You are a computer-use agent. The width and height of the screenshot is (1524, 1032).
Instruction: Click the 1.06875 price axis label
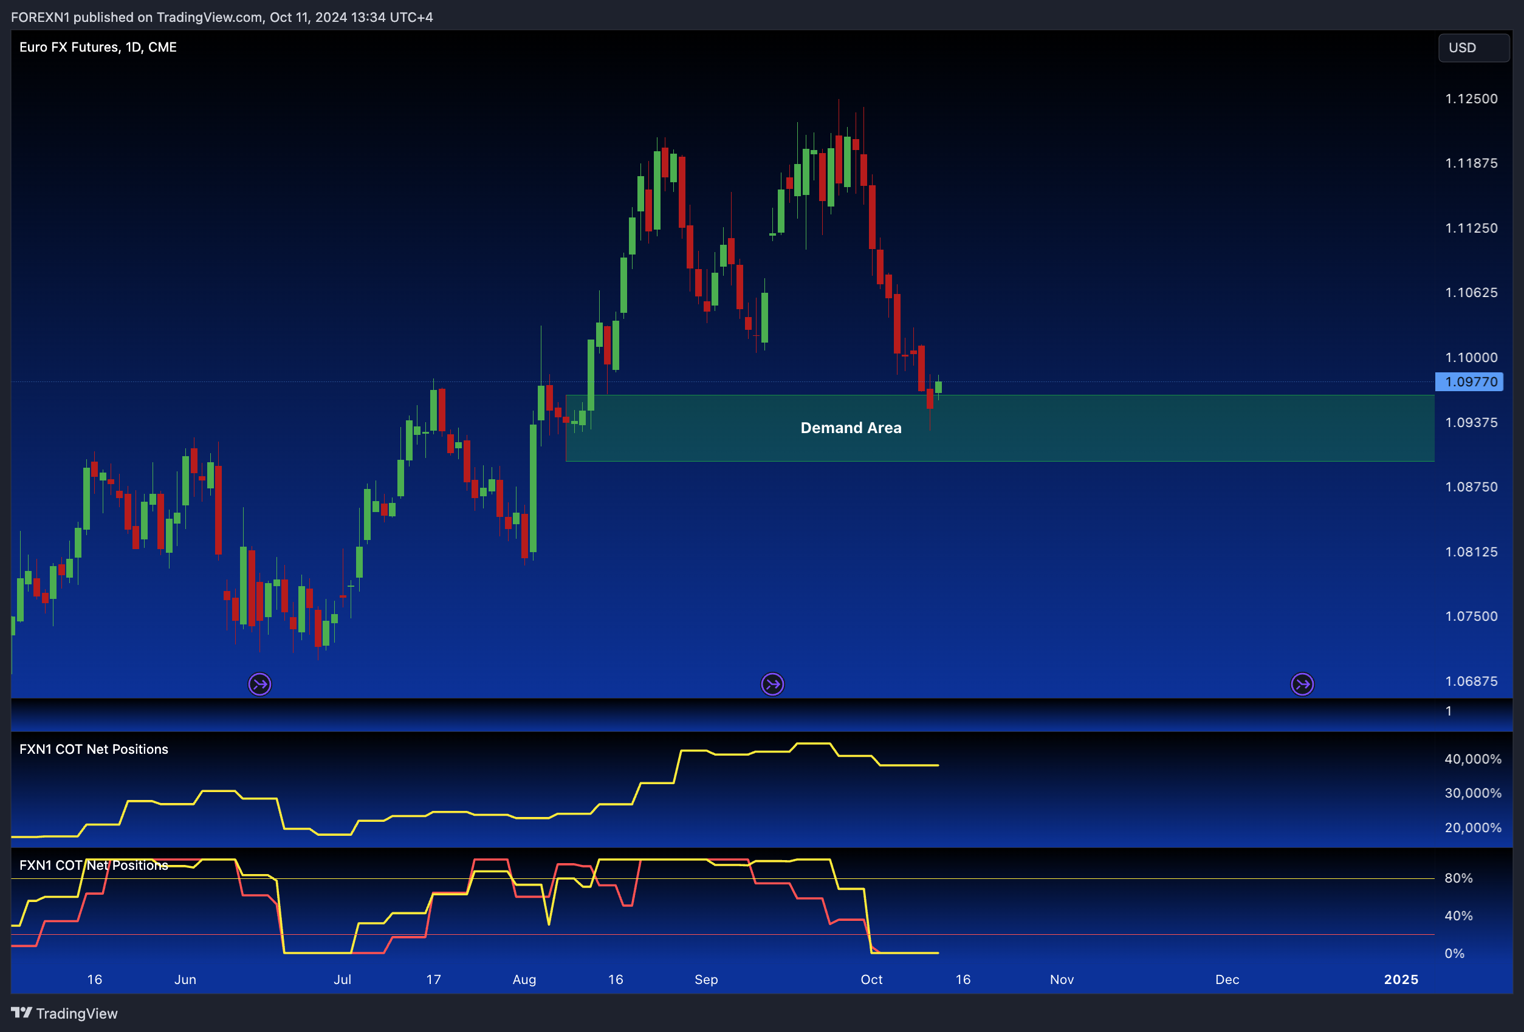click(x=1472, y=682)
